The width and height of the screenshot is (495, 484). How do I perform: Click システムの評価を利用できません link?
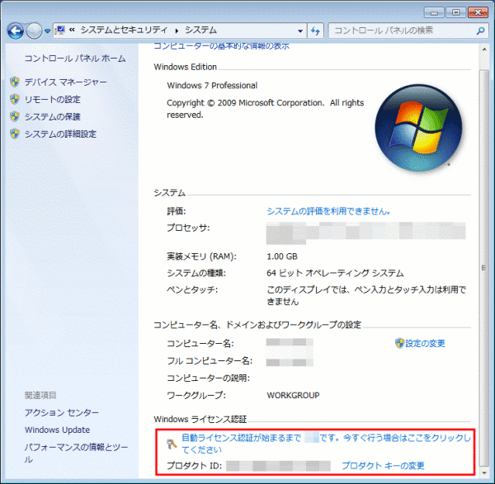(x=328, y=211)
